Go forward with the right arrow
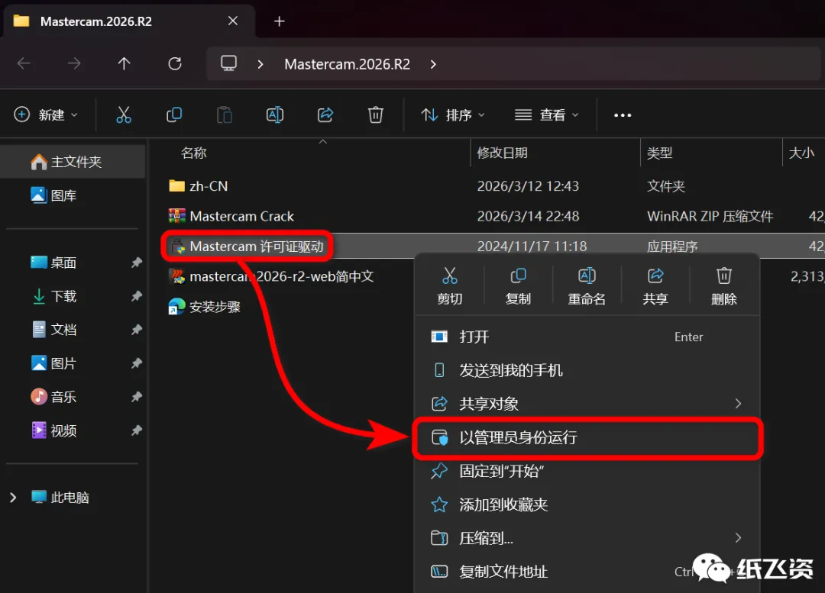The image size is (825, 593). point(74,63)
